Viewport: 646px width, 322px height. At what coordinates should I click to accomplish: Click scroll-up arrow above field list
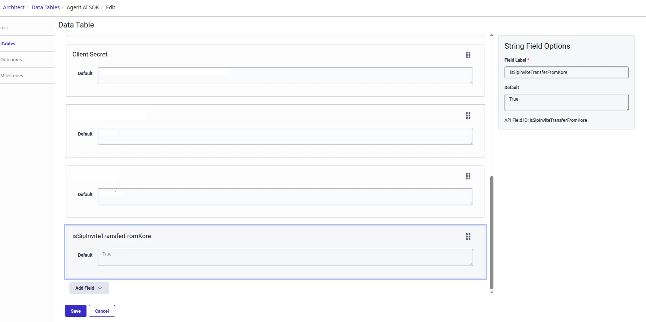492,34
